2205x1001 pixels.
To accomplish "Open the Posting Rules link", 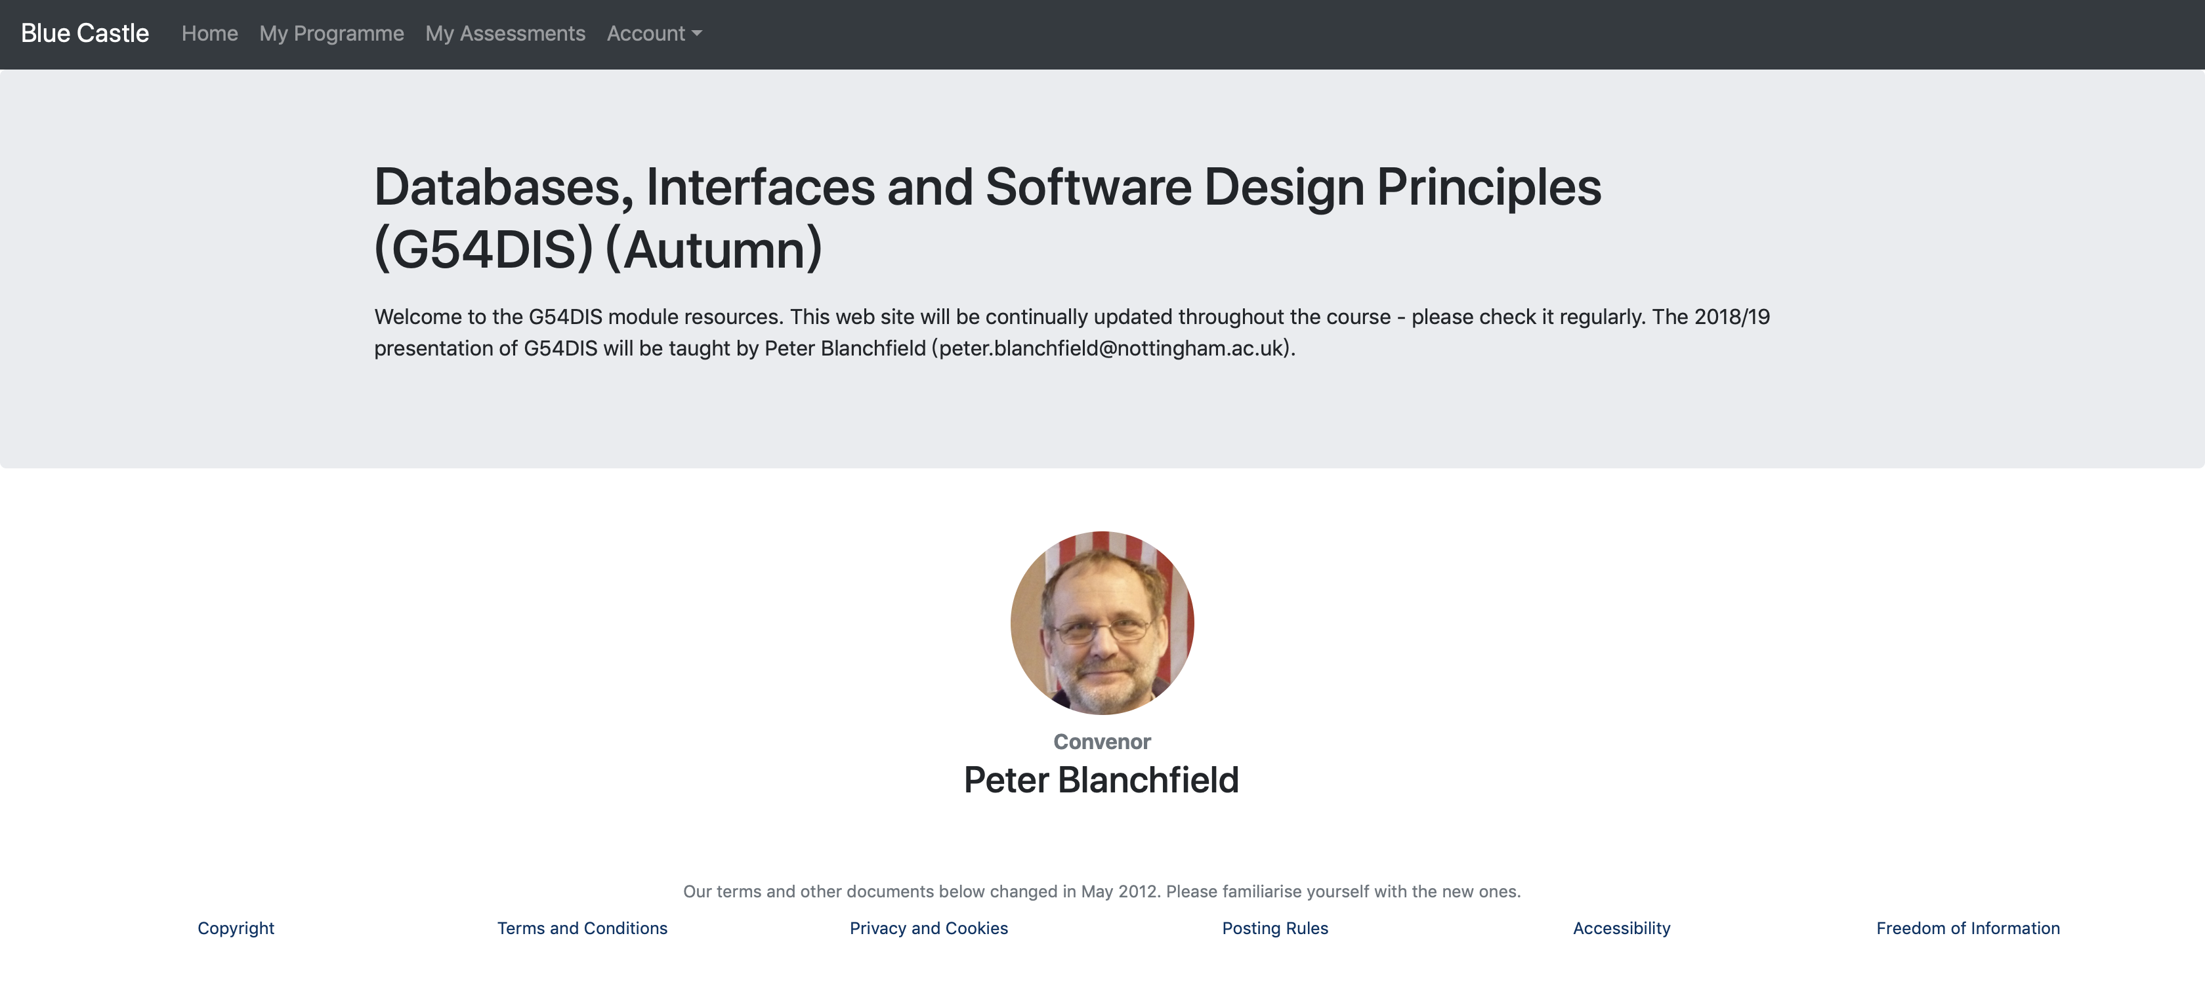I will [1274, 928].
